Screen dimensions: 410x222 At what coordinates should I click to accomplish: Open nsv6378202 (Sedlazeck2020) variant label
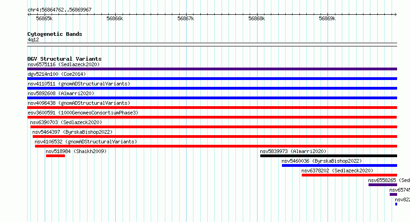click(337, 171)
